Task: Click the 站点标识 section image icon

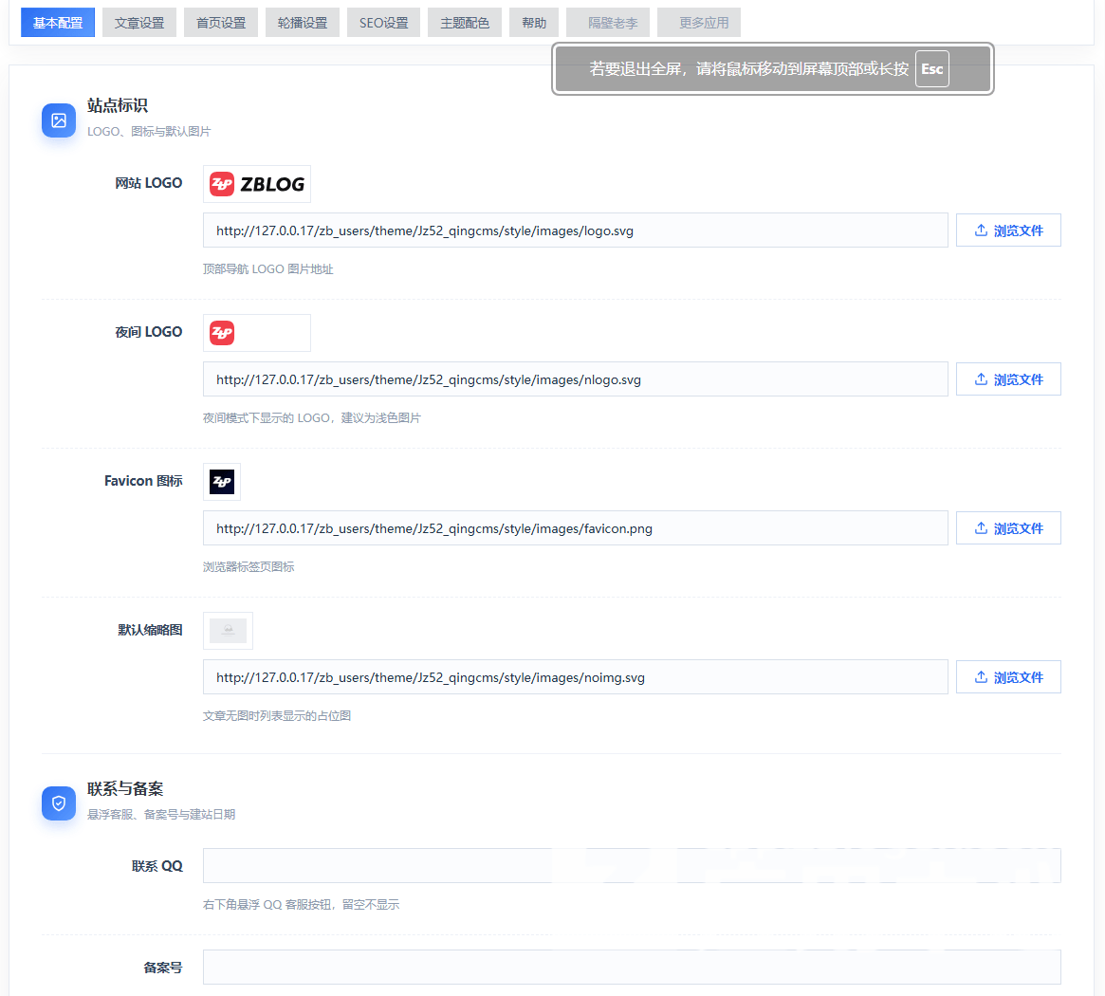Action: tap(59, 120)
